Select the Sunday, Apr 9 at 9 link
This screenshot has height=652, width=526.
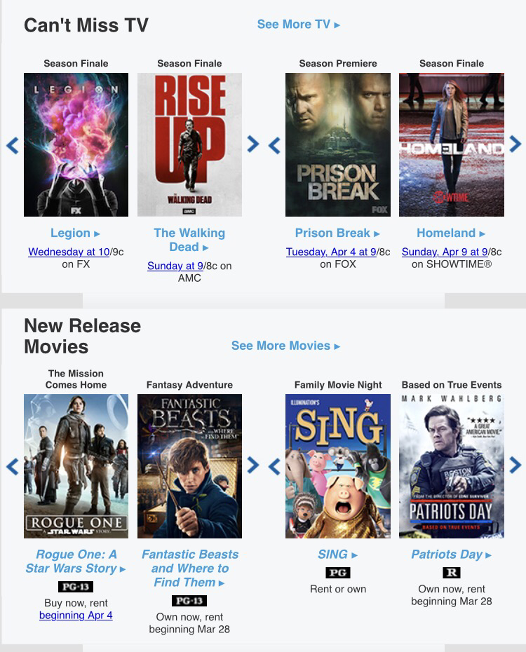(x=445, y=252)
